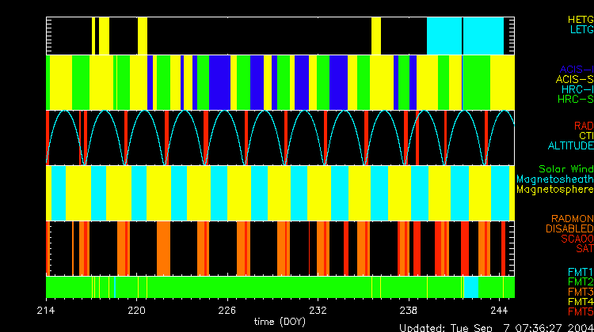Select the HRC-S legend label
This screenshot has height=332, width=594.
(x=575, y=100)
